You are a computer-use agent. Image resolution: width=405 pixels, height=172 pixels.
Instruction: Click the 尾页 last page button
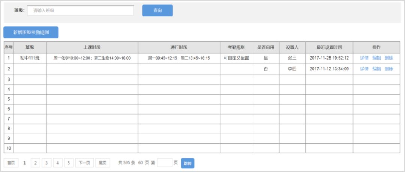click(103, 163)
